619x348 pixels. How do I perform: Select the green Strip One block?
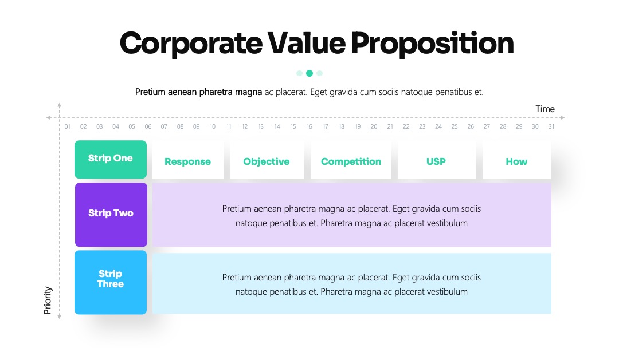[x=111, y=159]
